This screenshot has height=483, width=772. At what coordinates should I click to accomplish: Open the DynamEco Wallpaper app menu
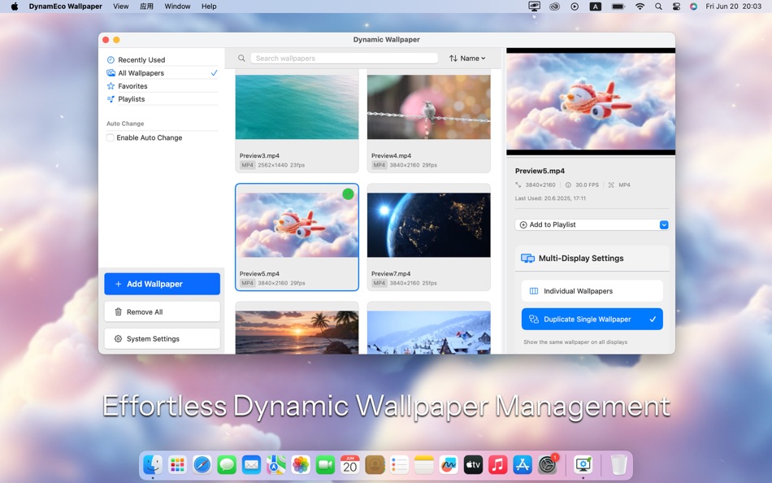[x=66, y=7]
